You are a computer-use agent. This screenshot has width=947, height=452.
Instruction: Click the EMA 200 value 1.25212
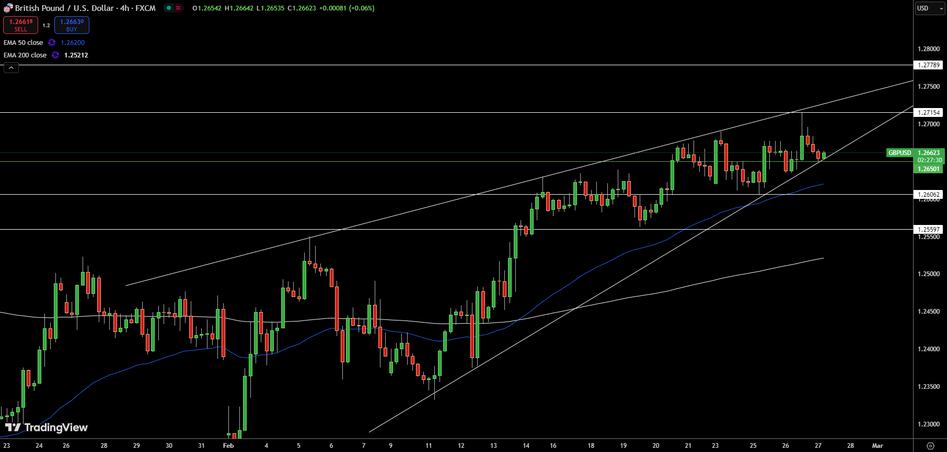(x=76, y=55)
